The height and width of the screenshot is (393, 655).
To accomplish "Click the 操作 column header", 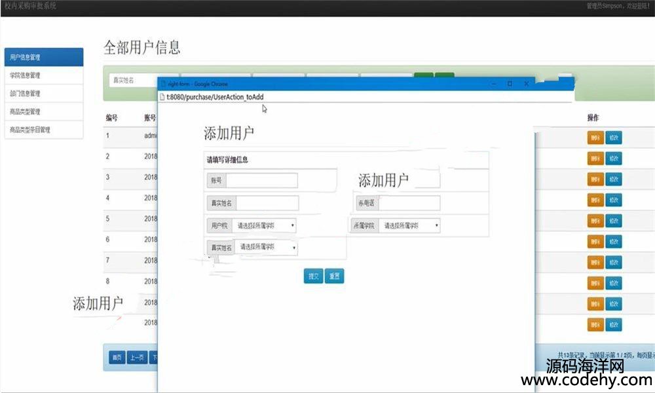I will tap(593, 118).
